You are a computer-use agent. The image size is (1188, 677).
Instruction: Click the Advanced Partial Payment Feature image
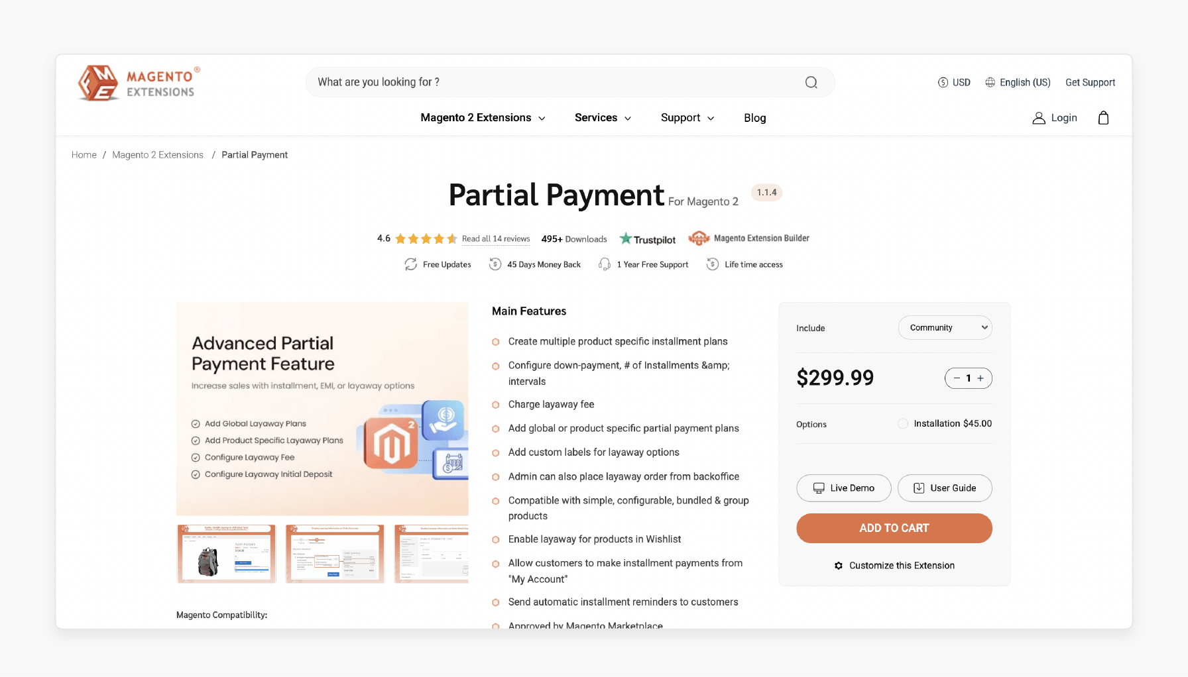[x=322, y=409]
